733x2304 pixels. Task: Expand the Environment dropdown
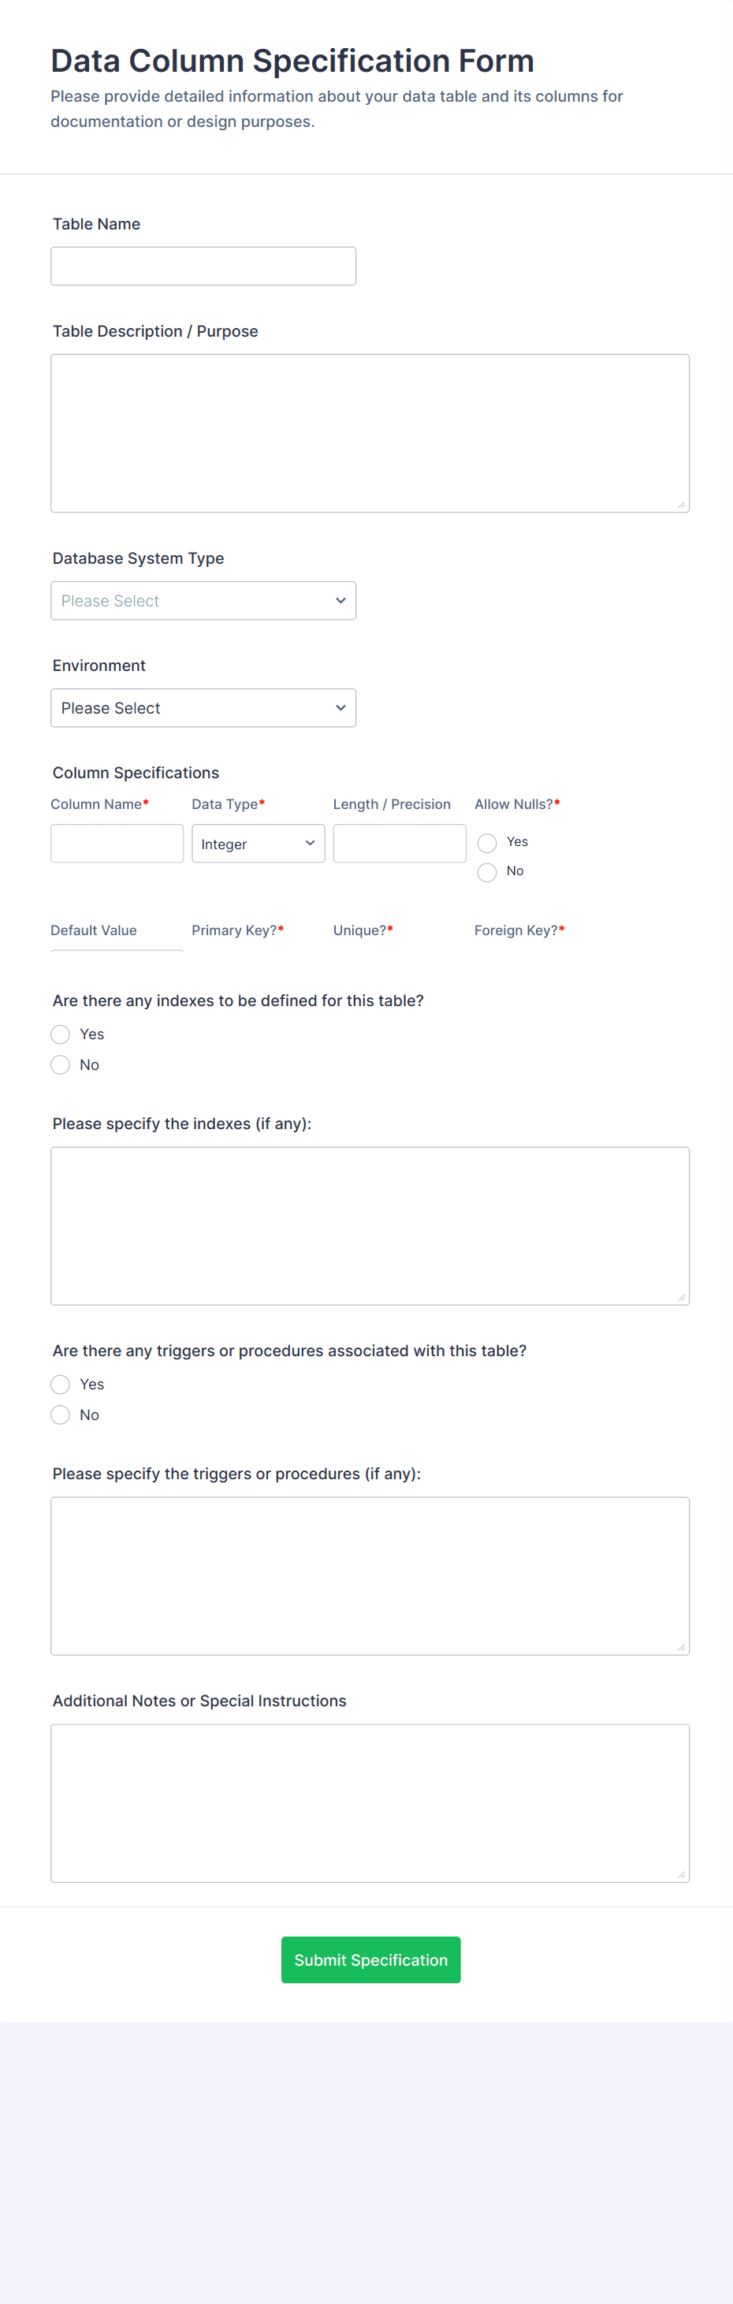point(203,707)
